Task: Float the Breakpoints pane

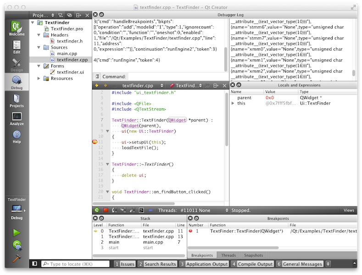Action: (196, 218)
